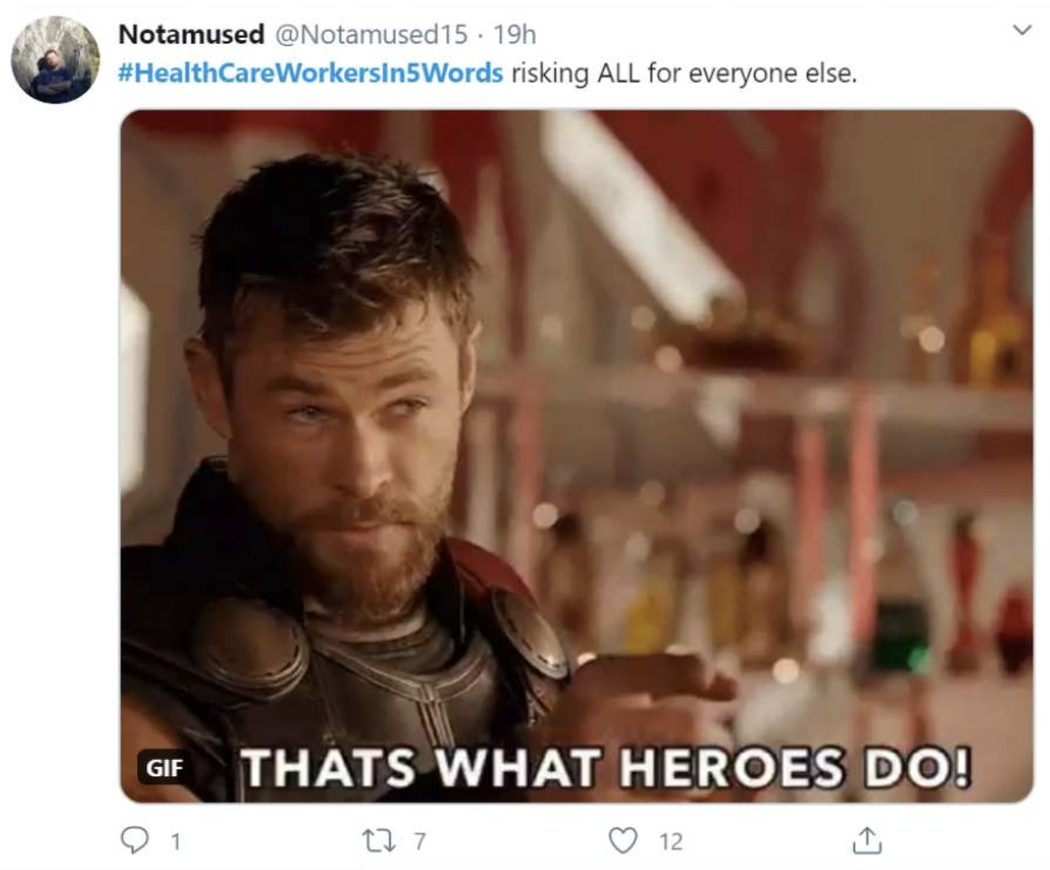The width and height of the screenshot is (1050, 870).
Task: Open the @Notamused15 handle
Action: click(x=370, y=34)
